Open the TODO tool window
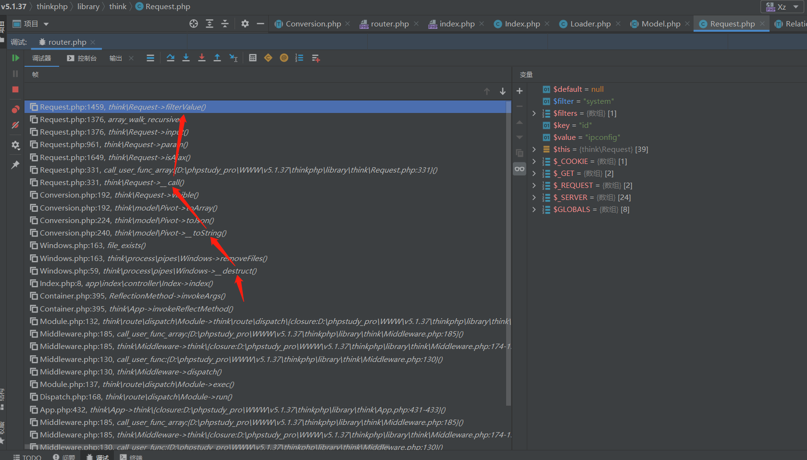The height and width of the screenshot is (460, 807). [27, 457]
